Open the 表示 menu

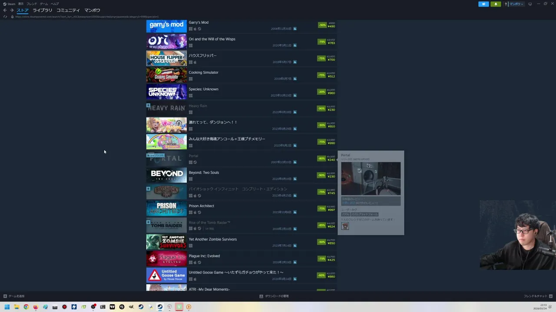tap(21, 4)
